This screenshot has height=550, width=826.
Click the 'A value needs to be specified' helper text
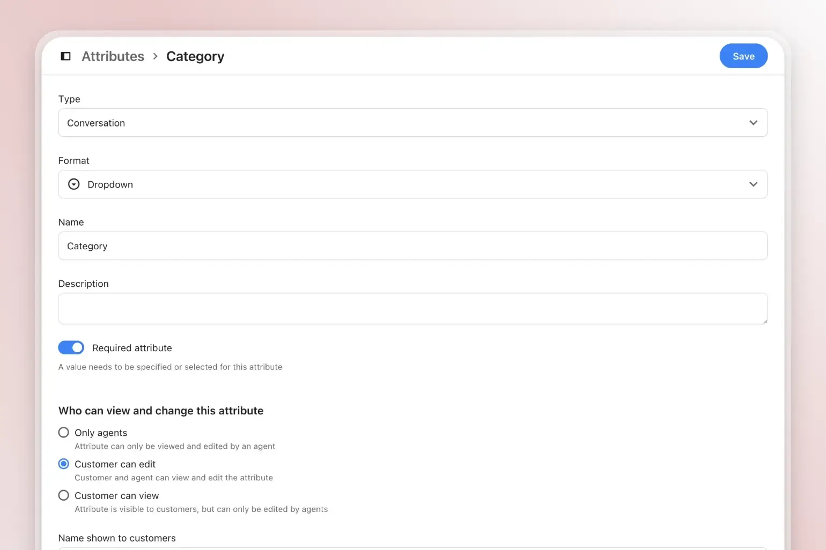tap(170, 367)
